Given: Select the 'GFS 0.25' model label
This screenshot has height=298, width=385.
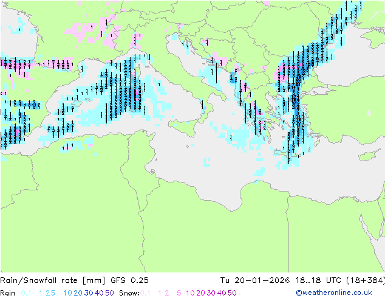Looking at the screenshot, I should [129, 280].
